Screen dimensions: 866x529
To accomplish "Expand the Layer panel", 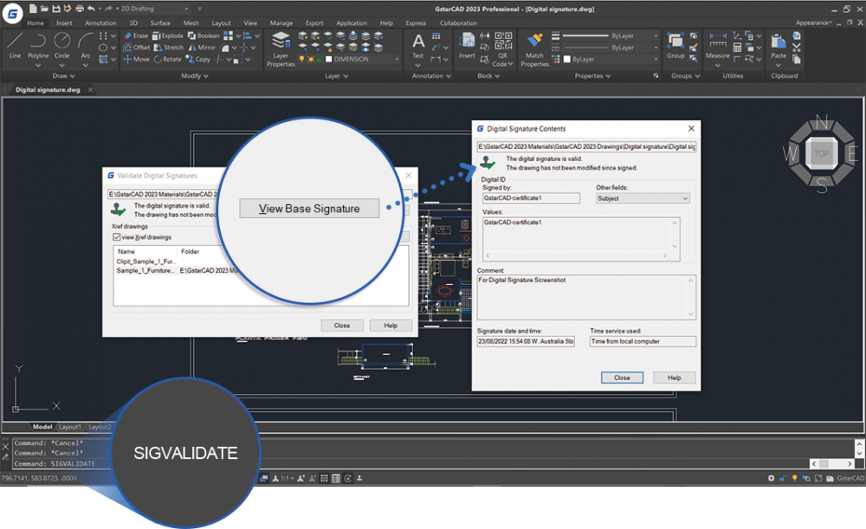I will pyautogui.click(x=336, y=75).
